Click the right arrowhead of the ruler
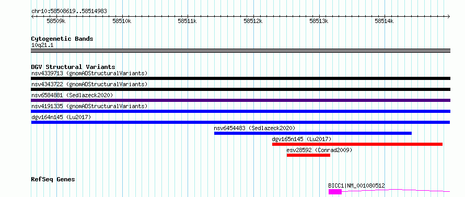The image size is (465, 197). pyautogui.click(x=449, y=17)
